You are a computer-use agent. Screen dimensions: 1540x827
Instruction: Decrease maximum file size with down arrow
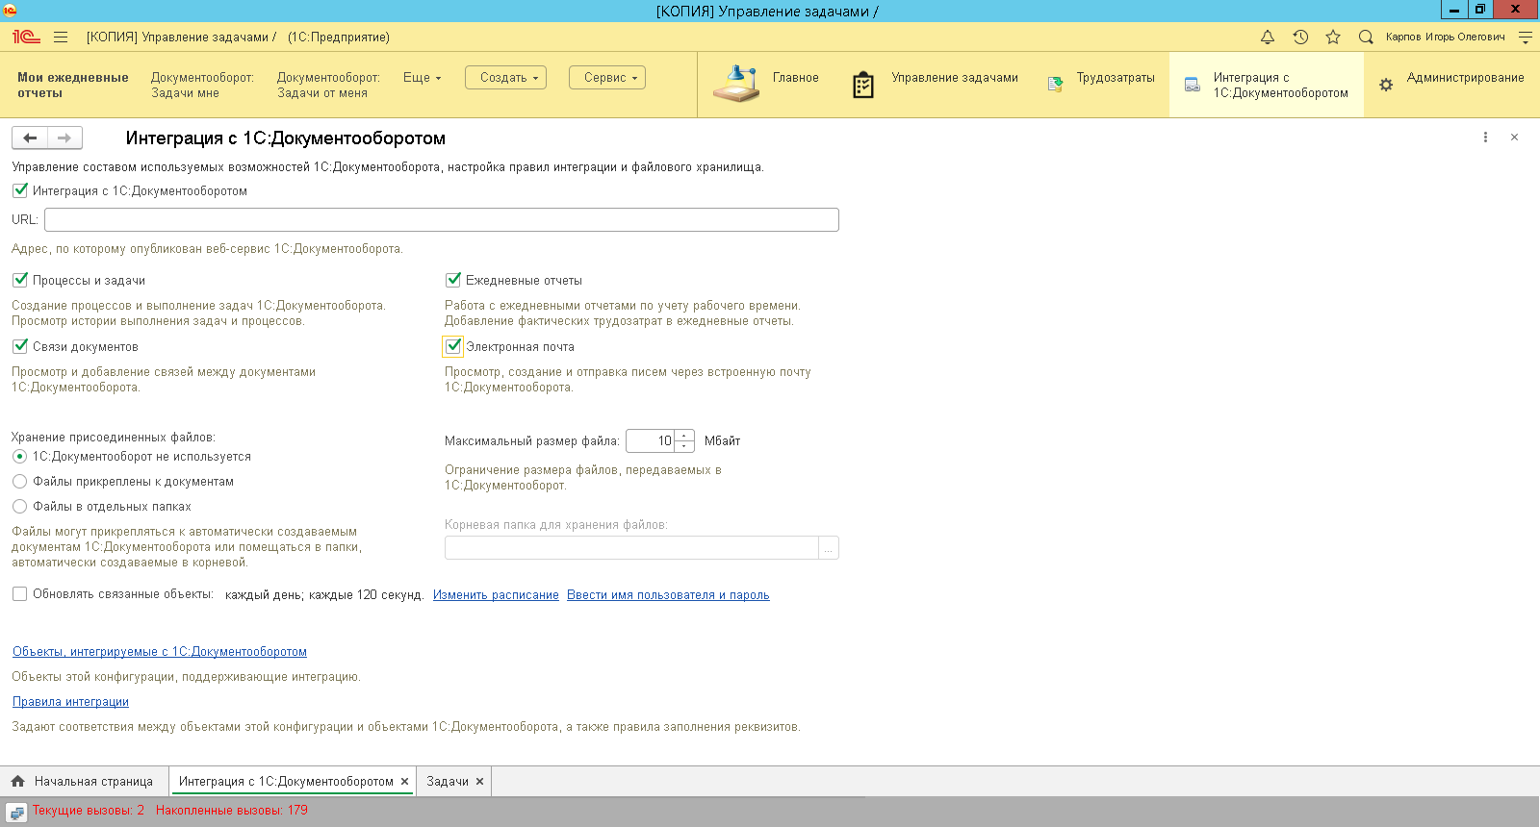[x=684, y=446]
